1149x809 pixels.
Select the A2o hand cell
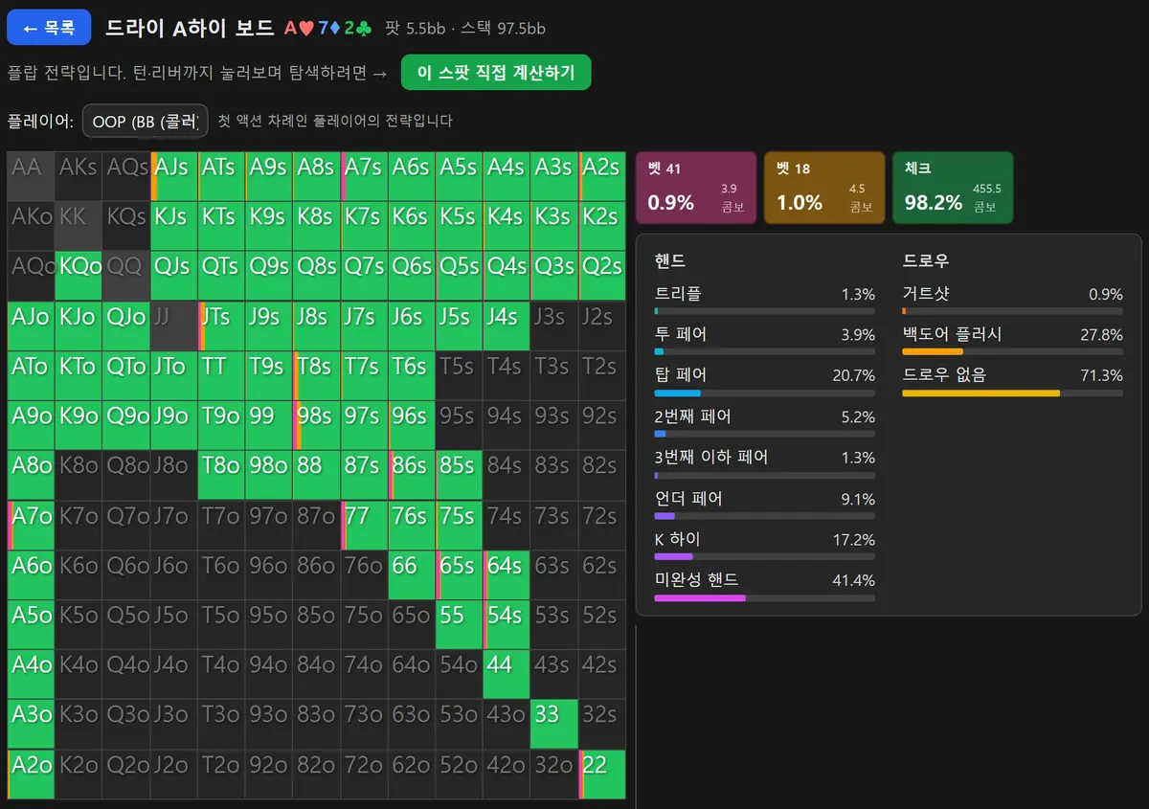click(31, 774)
